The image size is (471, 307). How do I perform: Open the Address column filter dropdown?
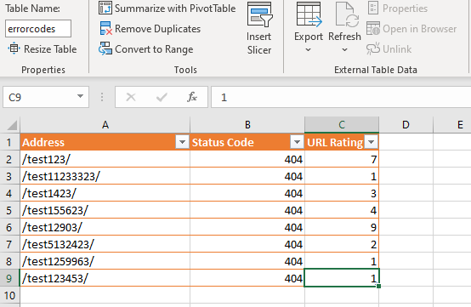coord(182,142)
